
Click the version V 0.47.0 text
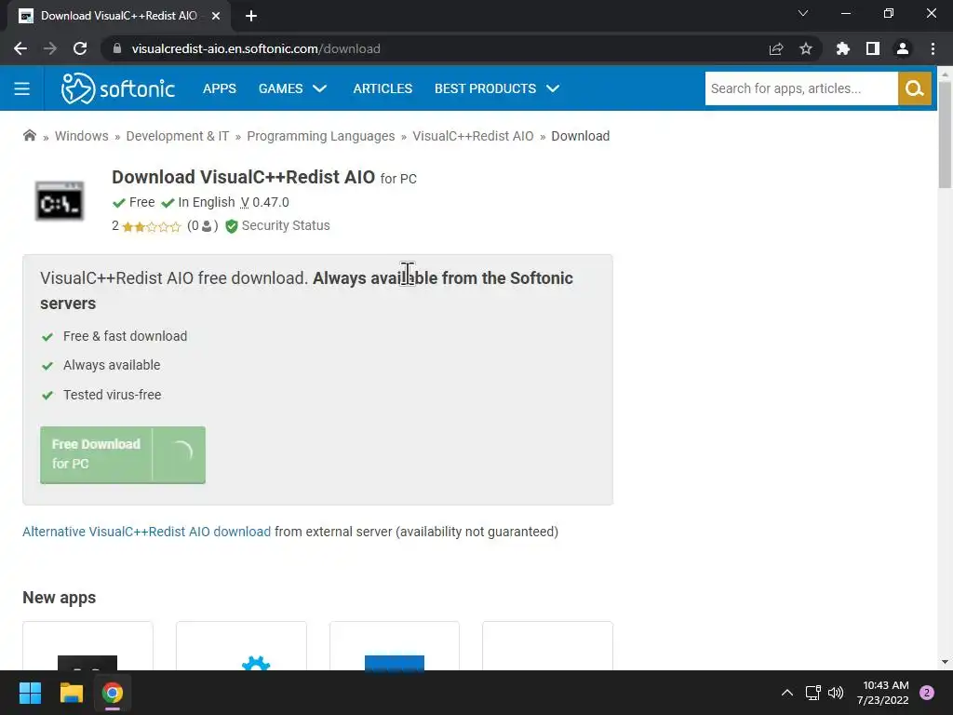(x=265, y=202)
